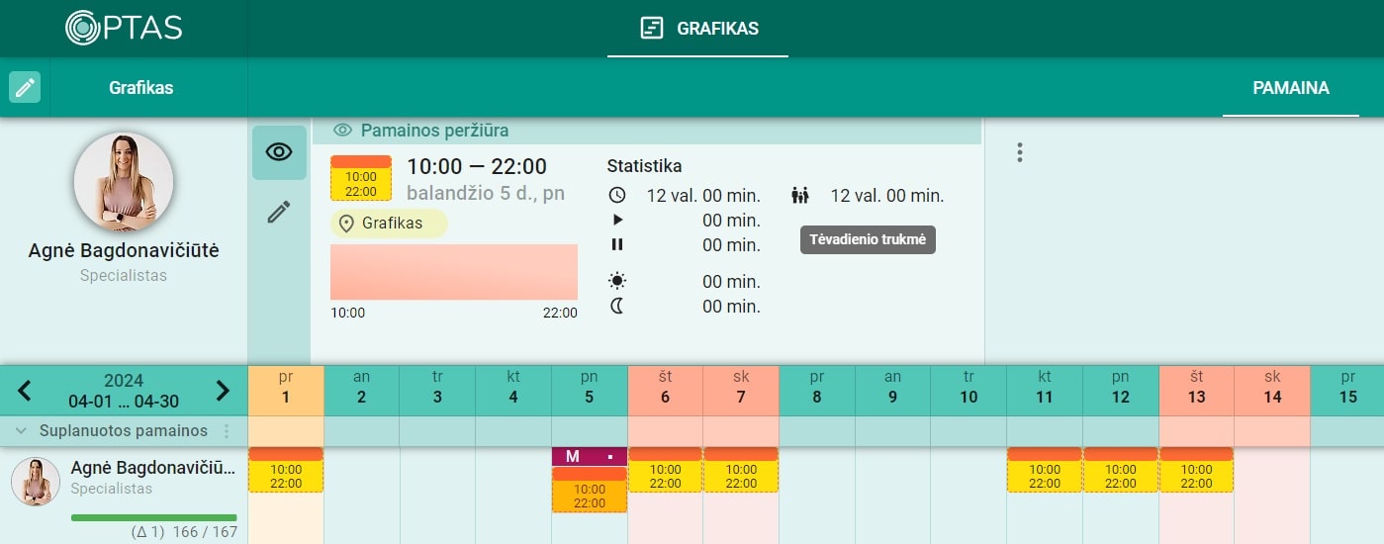Collapse the Suplanuotos pamainos section
The width and height of the screenshot is (1384, 544).
[x=21, y=431]
